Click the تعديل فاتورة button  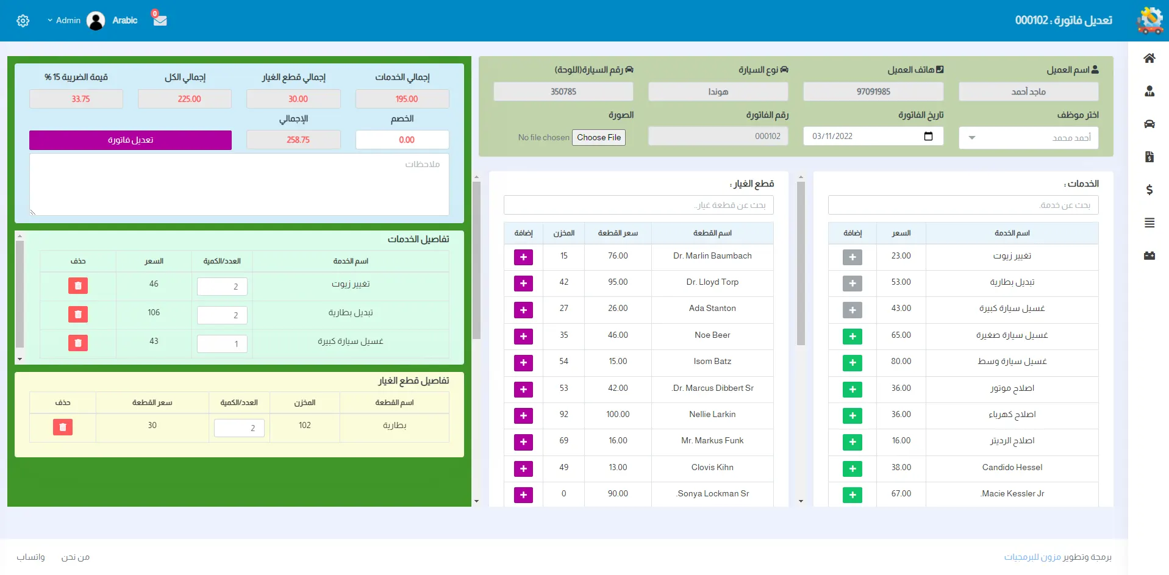tap(130, 140)
